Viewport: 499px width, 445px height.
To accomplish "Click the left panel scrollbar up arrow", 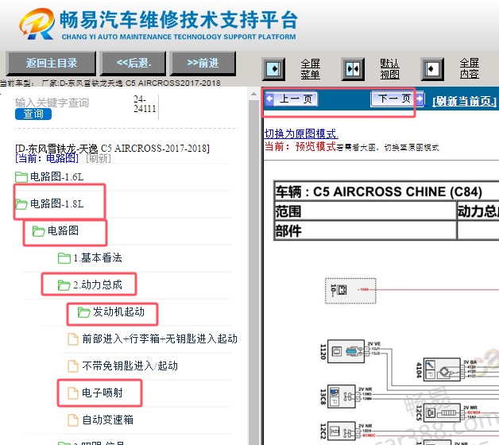I will coord(253,95).
